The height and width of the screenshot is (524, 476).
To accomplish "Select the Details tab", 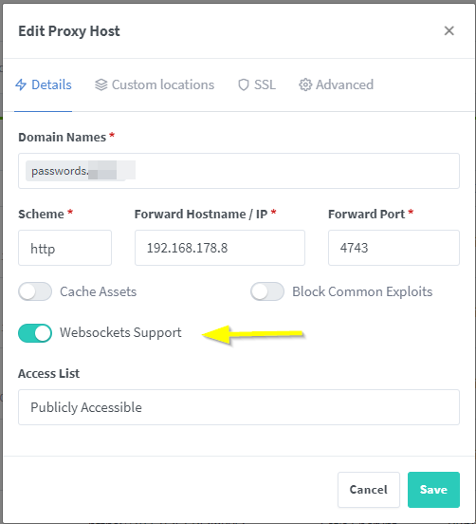I will point(44,84).
